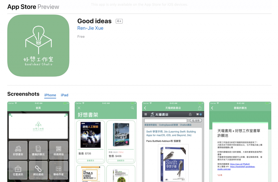
Task: Click the 好想書架 heading
Action: click(x=88, y=115)
